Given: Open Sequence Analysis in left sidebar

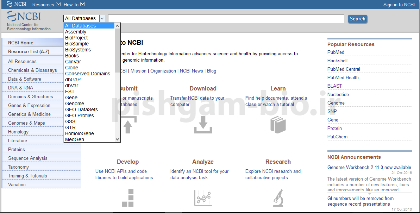Looking at the screenshot, I should [28, 158].
